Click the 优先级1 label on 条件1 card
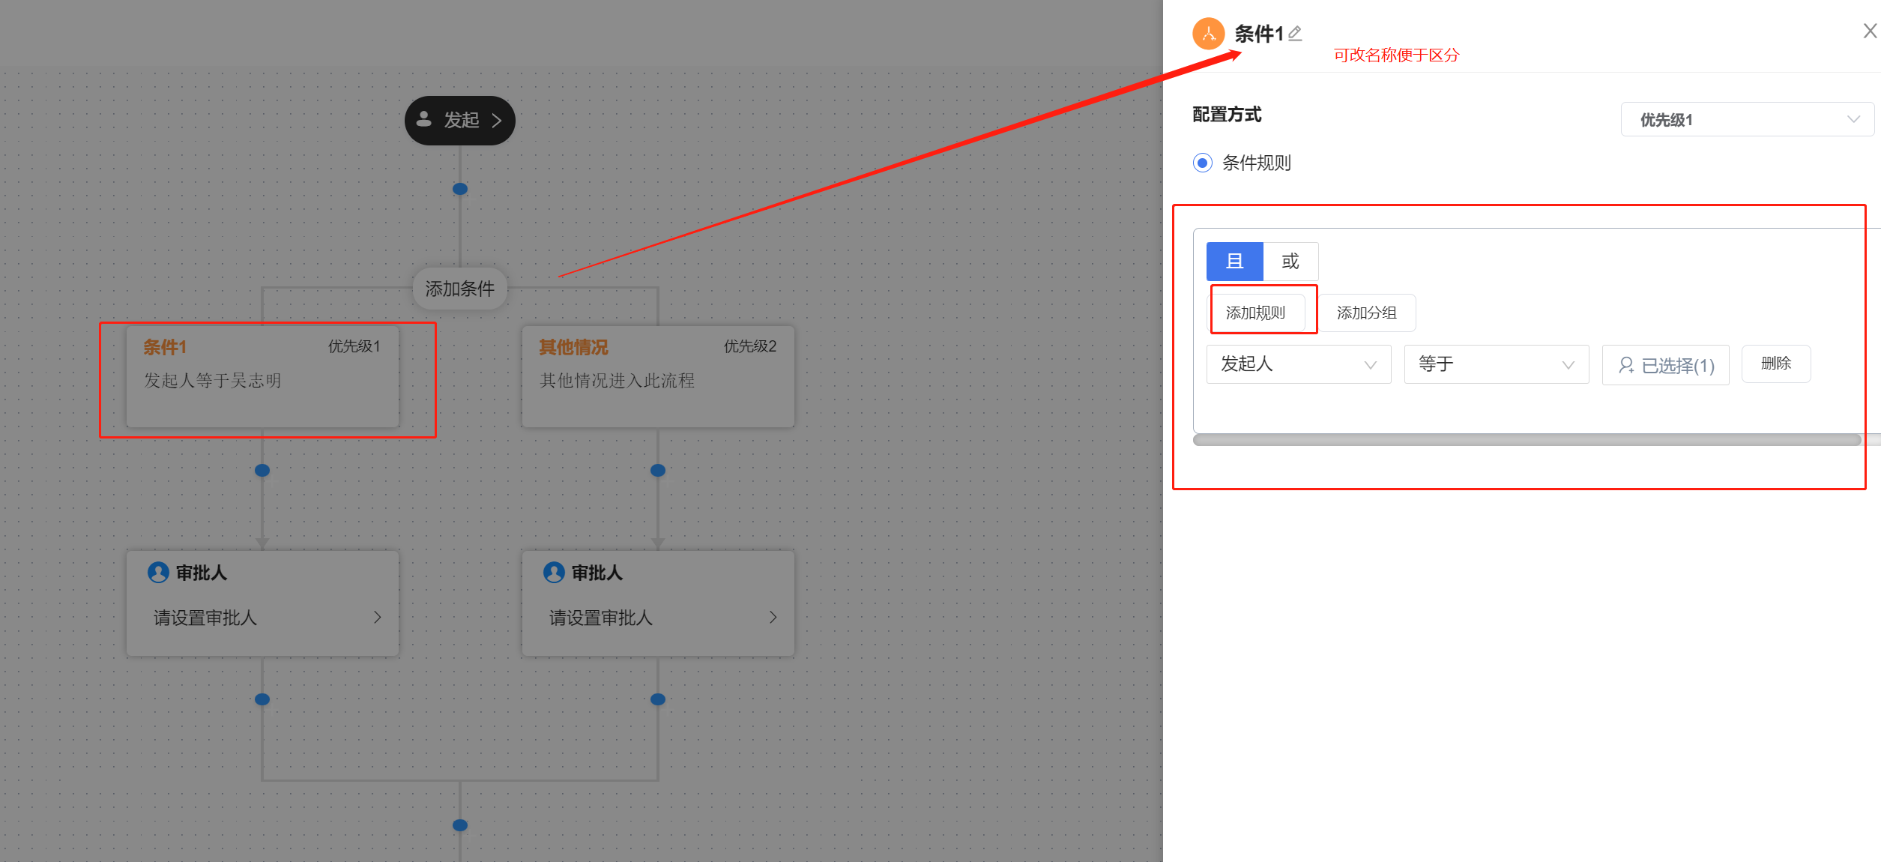Image resolution: width=1881 pixels, height=862 pixels. pyautogui.click(x=354, y=346)
